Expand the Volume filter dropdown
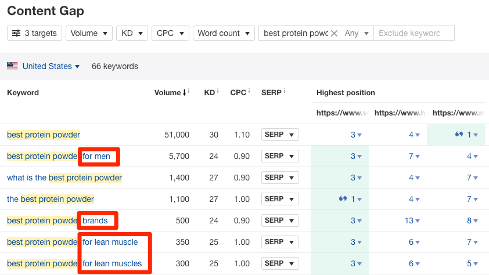 [x=89, y=34]
